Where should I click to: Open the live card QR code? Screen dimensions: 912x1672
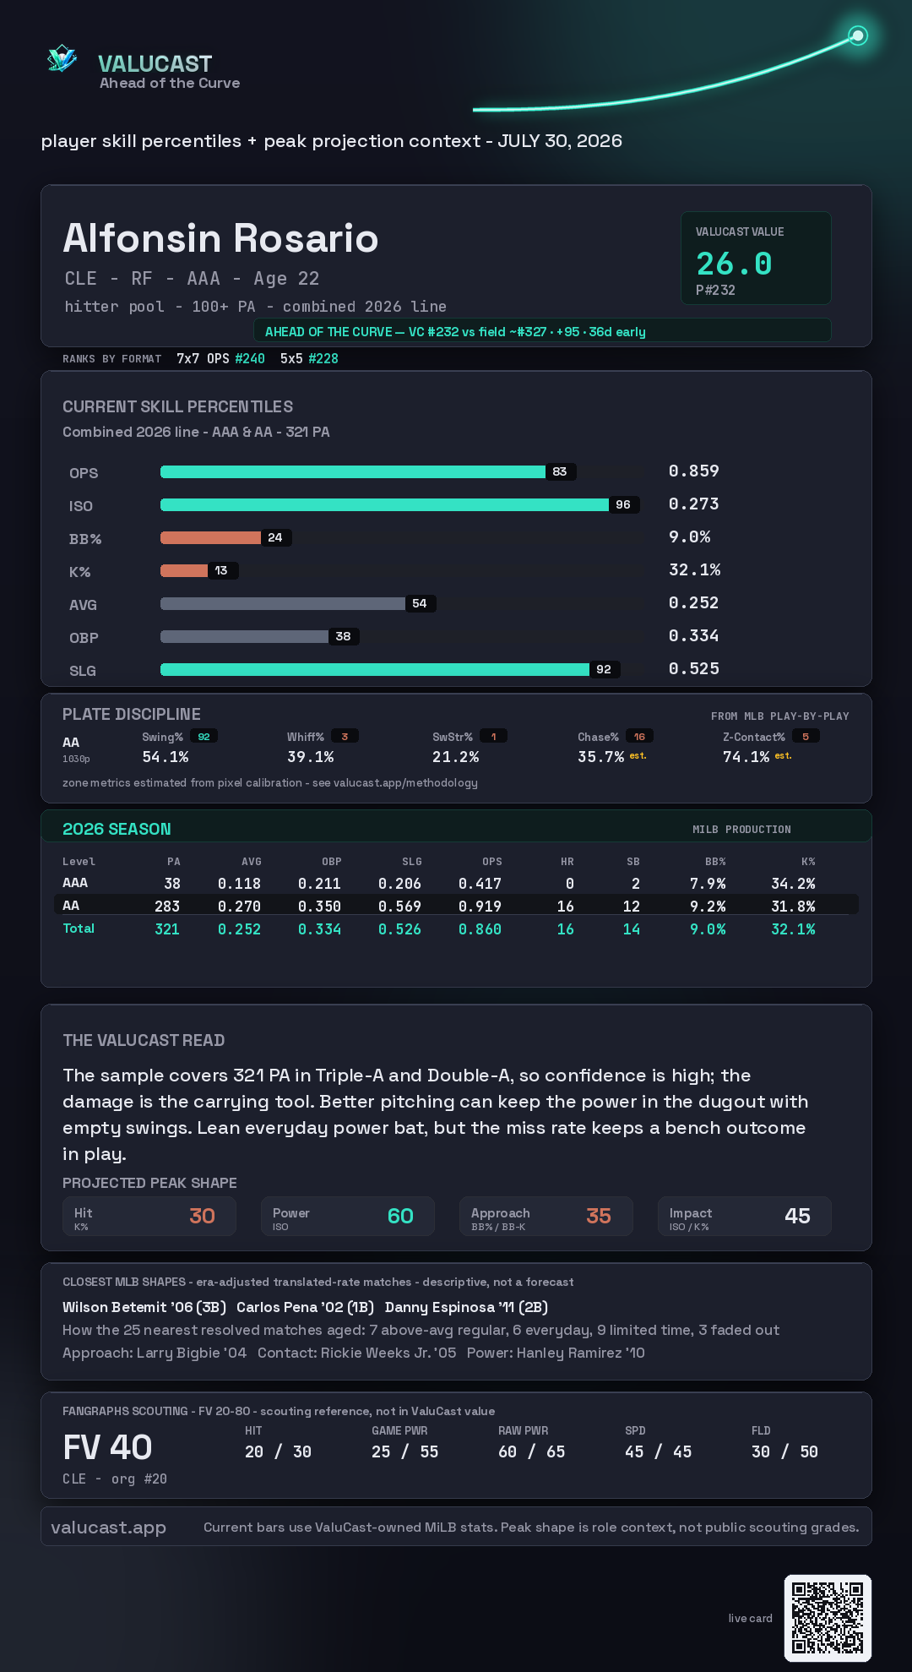tap(828, 1618)
